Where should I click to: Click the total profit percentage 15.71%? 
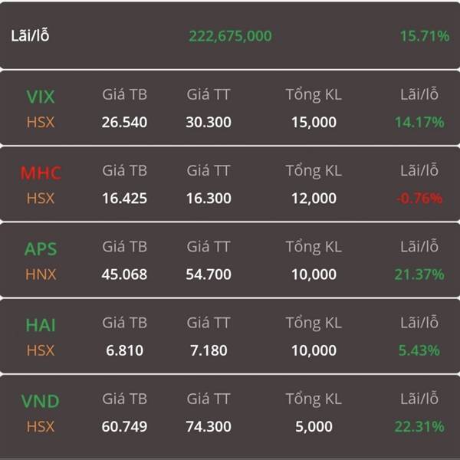click(x=425, y=36)
